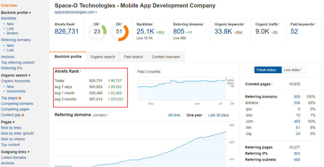The height and width of the screenshot is (167, 324).
Task: Open the Paid search tab
Action: pyautogui.click(x=134, y=57)
